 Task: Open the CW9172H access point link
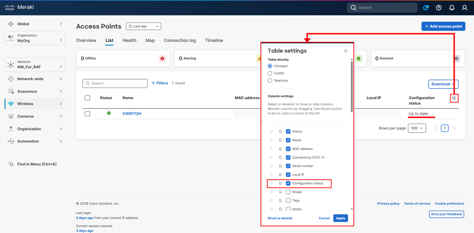132,114
